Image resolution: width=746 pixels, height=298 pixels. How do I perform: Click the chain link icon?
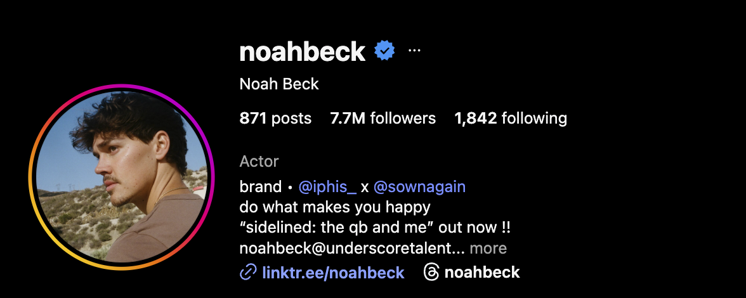pyautogui.click(x=247, y=273)
